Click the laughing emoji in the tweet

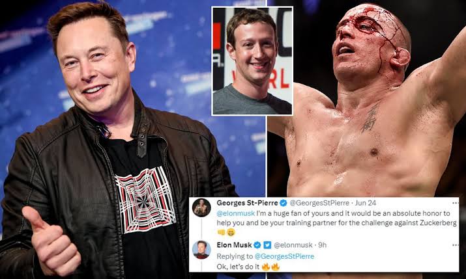click(x=231, y=232)
